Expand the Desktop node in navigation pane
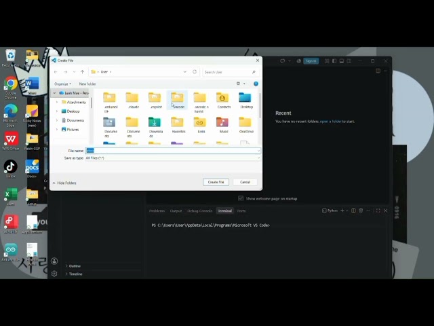Screen dimensions: 434x326 (x=57, y=111)
